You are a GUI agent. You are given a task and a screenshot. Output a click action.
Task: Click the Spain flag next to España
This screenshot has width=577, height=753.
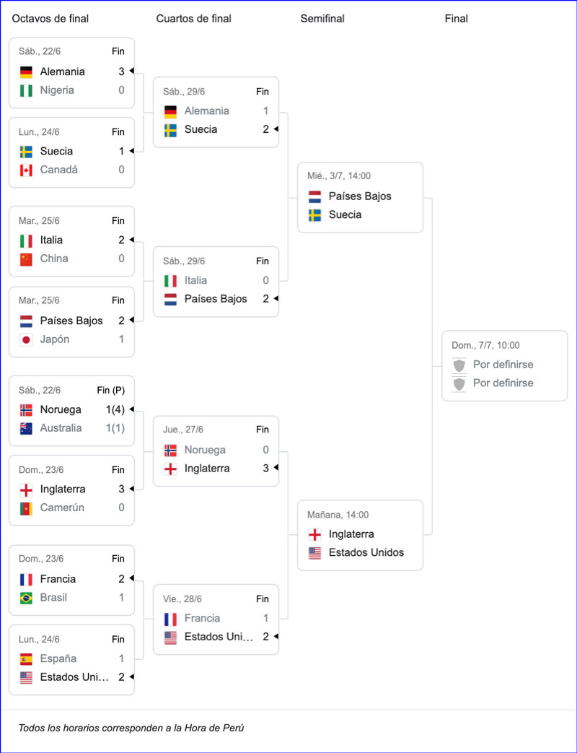click(x=26, y=659)
